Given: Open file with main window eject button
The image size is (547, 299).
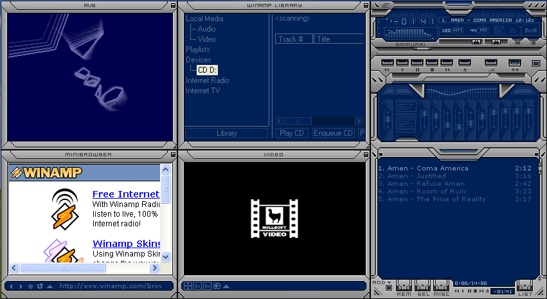Looking at the screenshot, I should [x=465, y=63].
